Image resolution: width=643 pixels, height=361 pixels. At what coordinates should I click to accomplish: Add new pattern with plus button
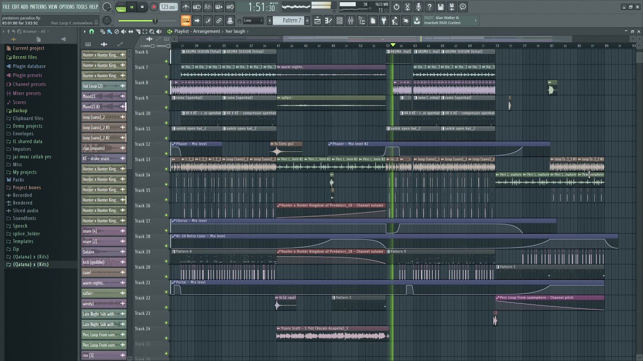pyautogui.click(x=307, y=21)
